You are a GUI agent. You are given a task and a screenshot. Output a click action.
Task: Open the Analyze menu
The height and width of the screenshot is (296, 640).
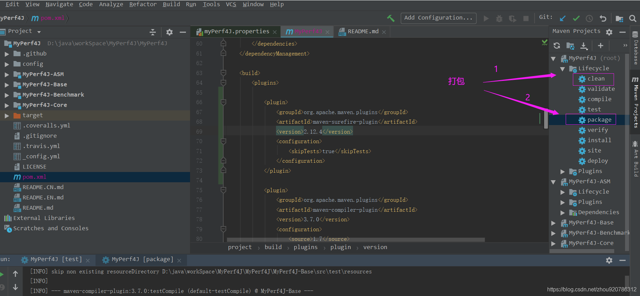pyautogui.click(x=111, y=4)
